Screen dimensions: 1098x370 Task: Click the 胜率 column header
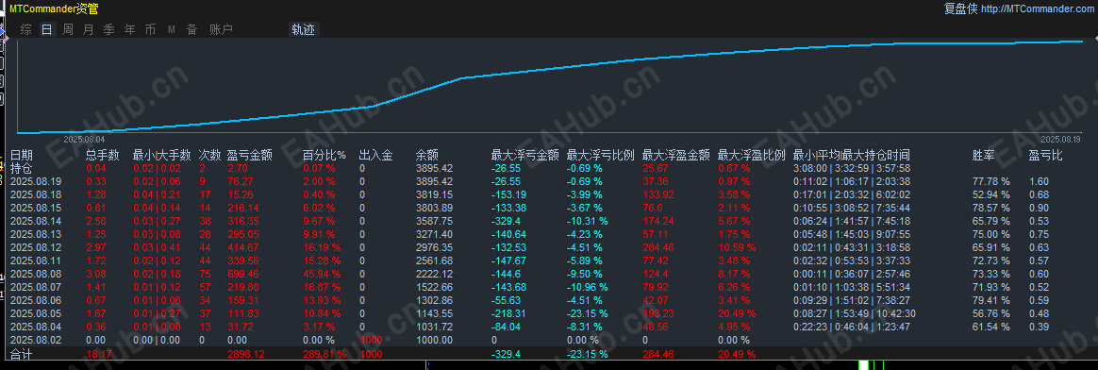click(x=984, y=155)
